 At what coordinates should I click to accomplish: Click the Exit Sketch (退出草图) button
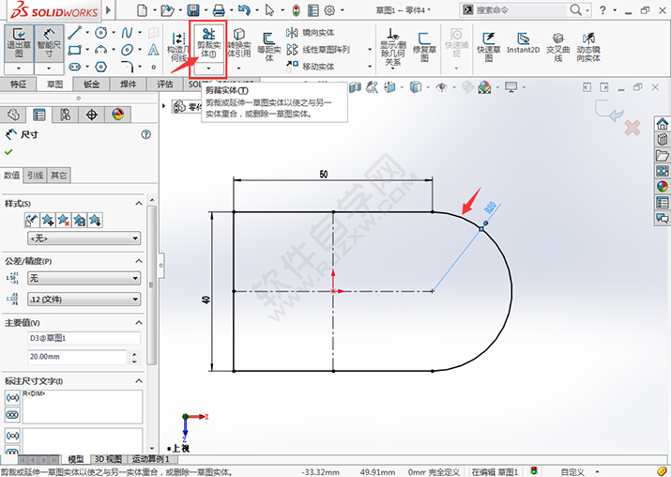click(18, 43)
